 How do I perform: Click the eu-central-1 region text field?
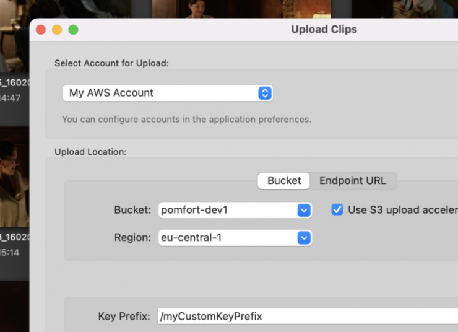point(227,237)
